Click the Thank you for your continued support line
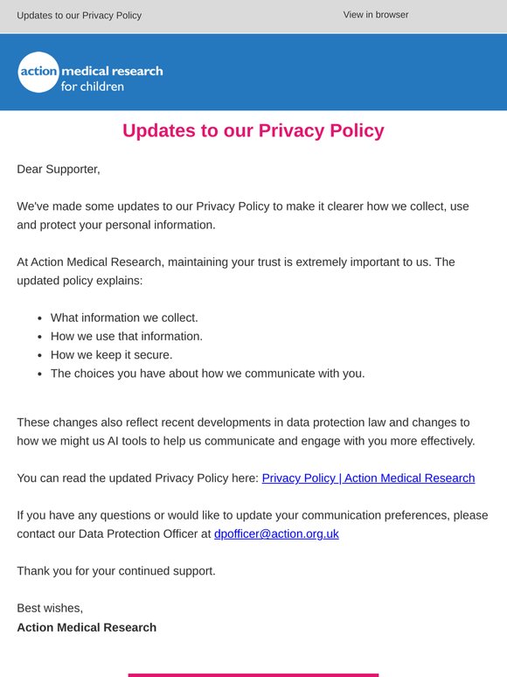 (116, 571)
